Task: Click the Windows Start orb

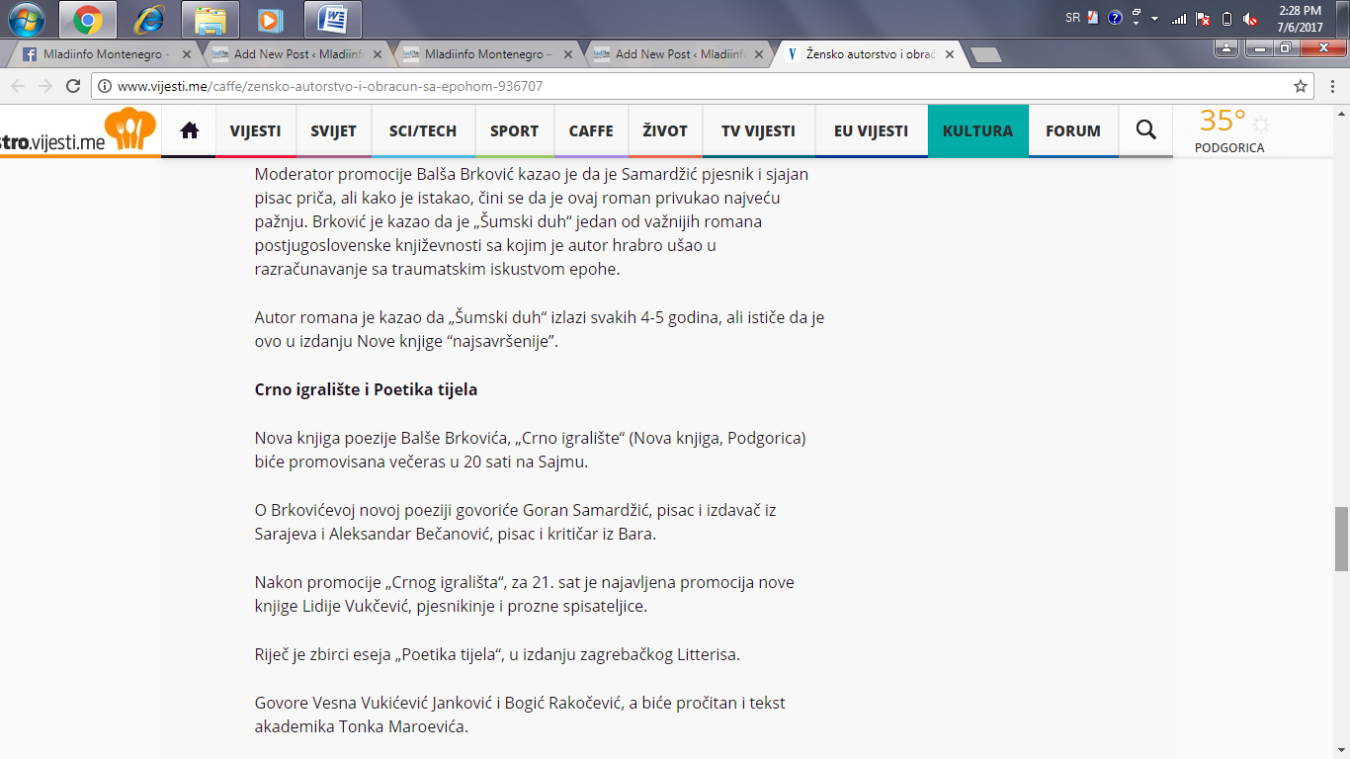Action: pyautogui.click(x=27, y=19)
